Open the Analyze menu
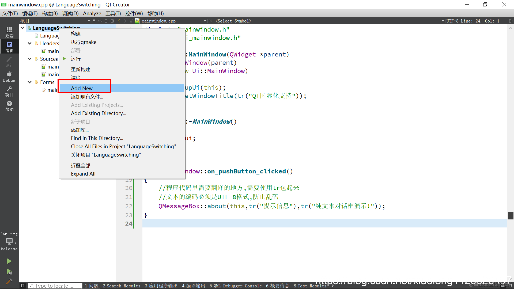Image resolution: width=514 pixels, height=289 pixels. click(92, 13)
